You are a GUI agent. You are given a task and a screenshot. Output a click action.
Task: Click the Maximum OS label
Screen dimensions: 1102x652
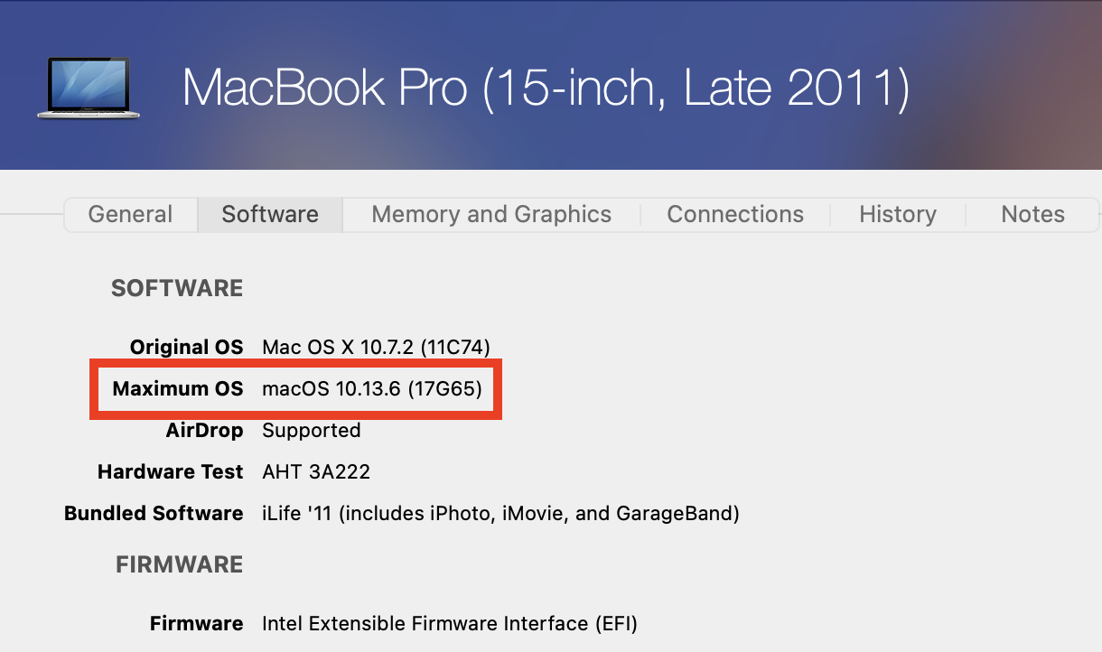pyautogui.click(x=178, y=389)
